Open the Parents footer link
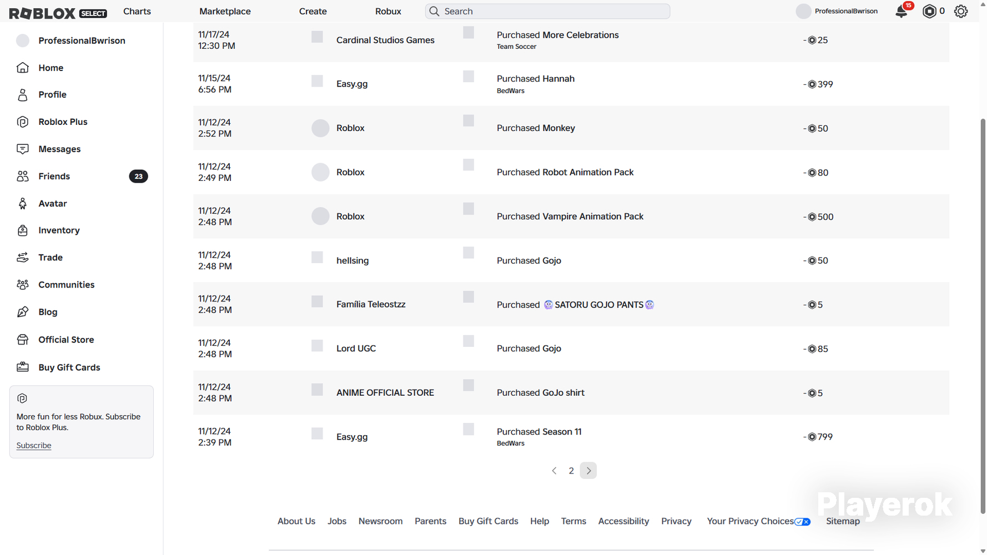The width and height of the screenshot is (987, 555). pos(430,521)
